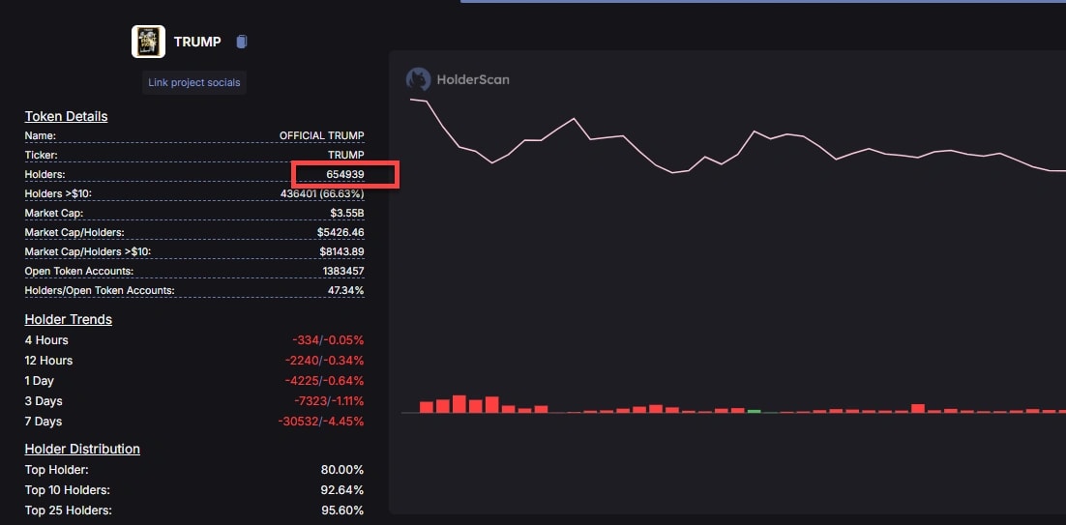Open Link project socials button

click(x=194, y=82)
